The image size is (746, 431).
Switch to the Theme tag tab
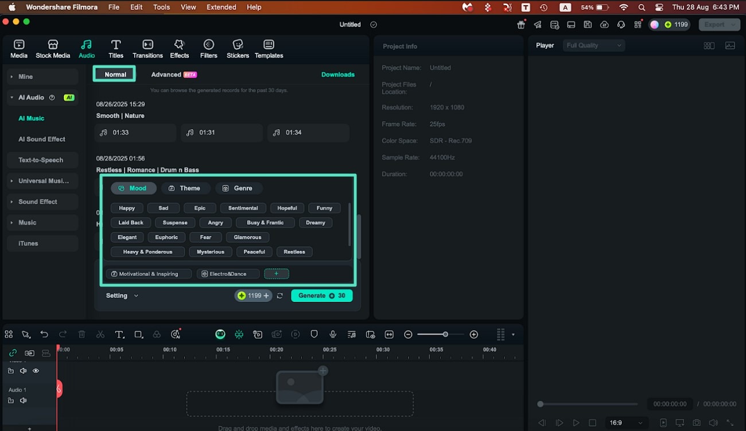pos(184,188)
